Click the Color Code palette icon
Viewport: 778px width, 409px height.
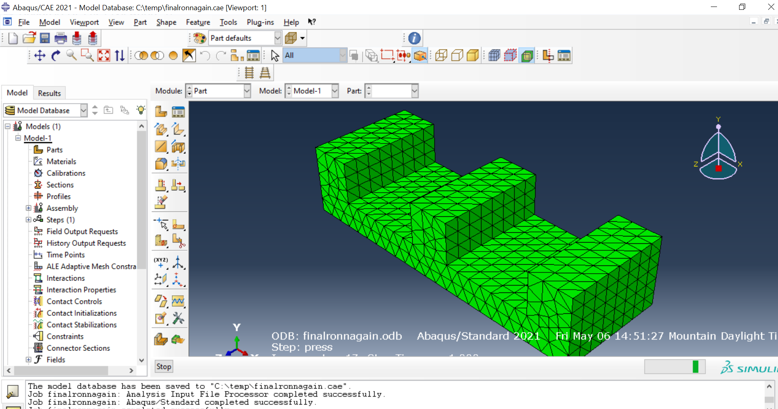199,38
